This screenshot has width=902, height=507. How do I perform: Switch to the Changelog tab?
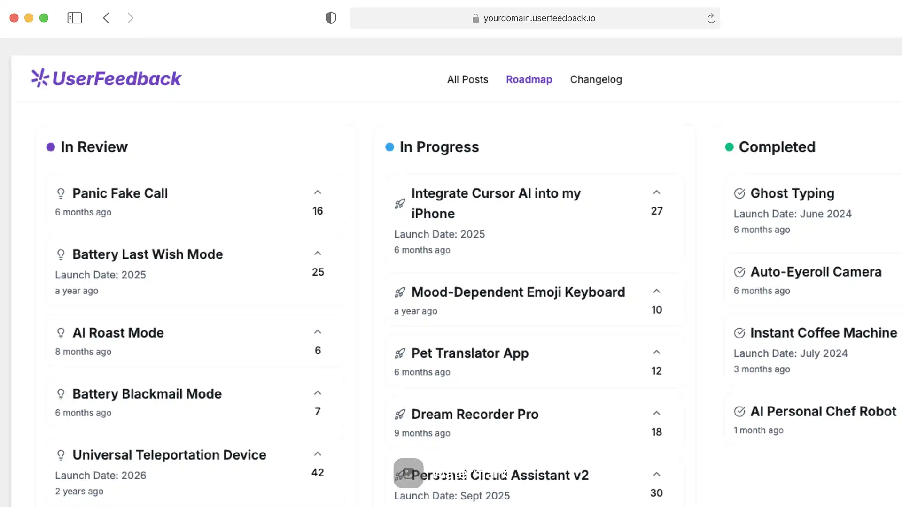(596, 79)
